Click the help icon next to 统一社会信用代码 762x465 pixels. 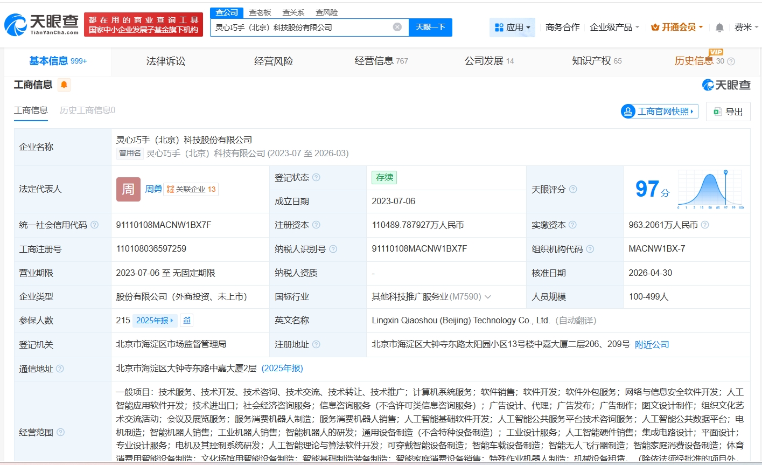tap(95, 225)
